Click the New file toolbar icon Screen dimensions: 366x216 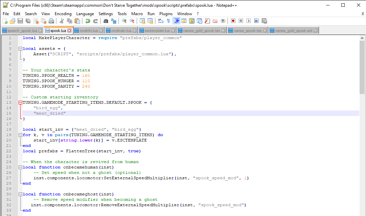pyautogui.click(x=5, y=21)
